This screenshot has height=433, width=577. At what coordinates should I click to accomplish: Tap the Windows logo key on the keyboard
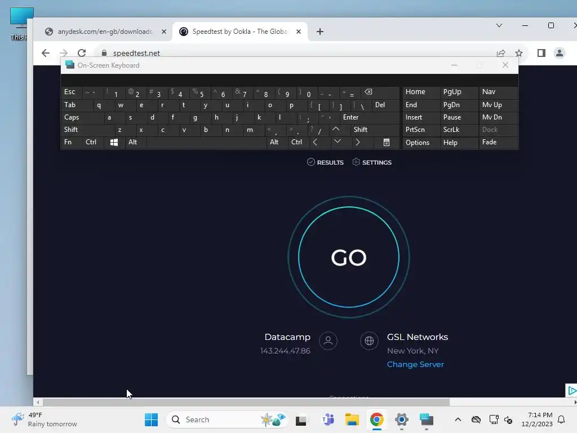114,143
